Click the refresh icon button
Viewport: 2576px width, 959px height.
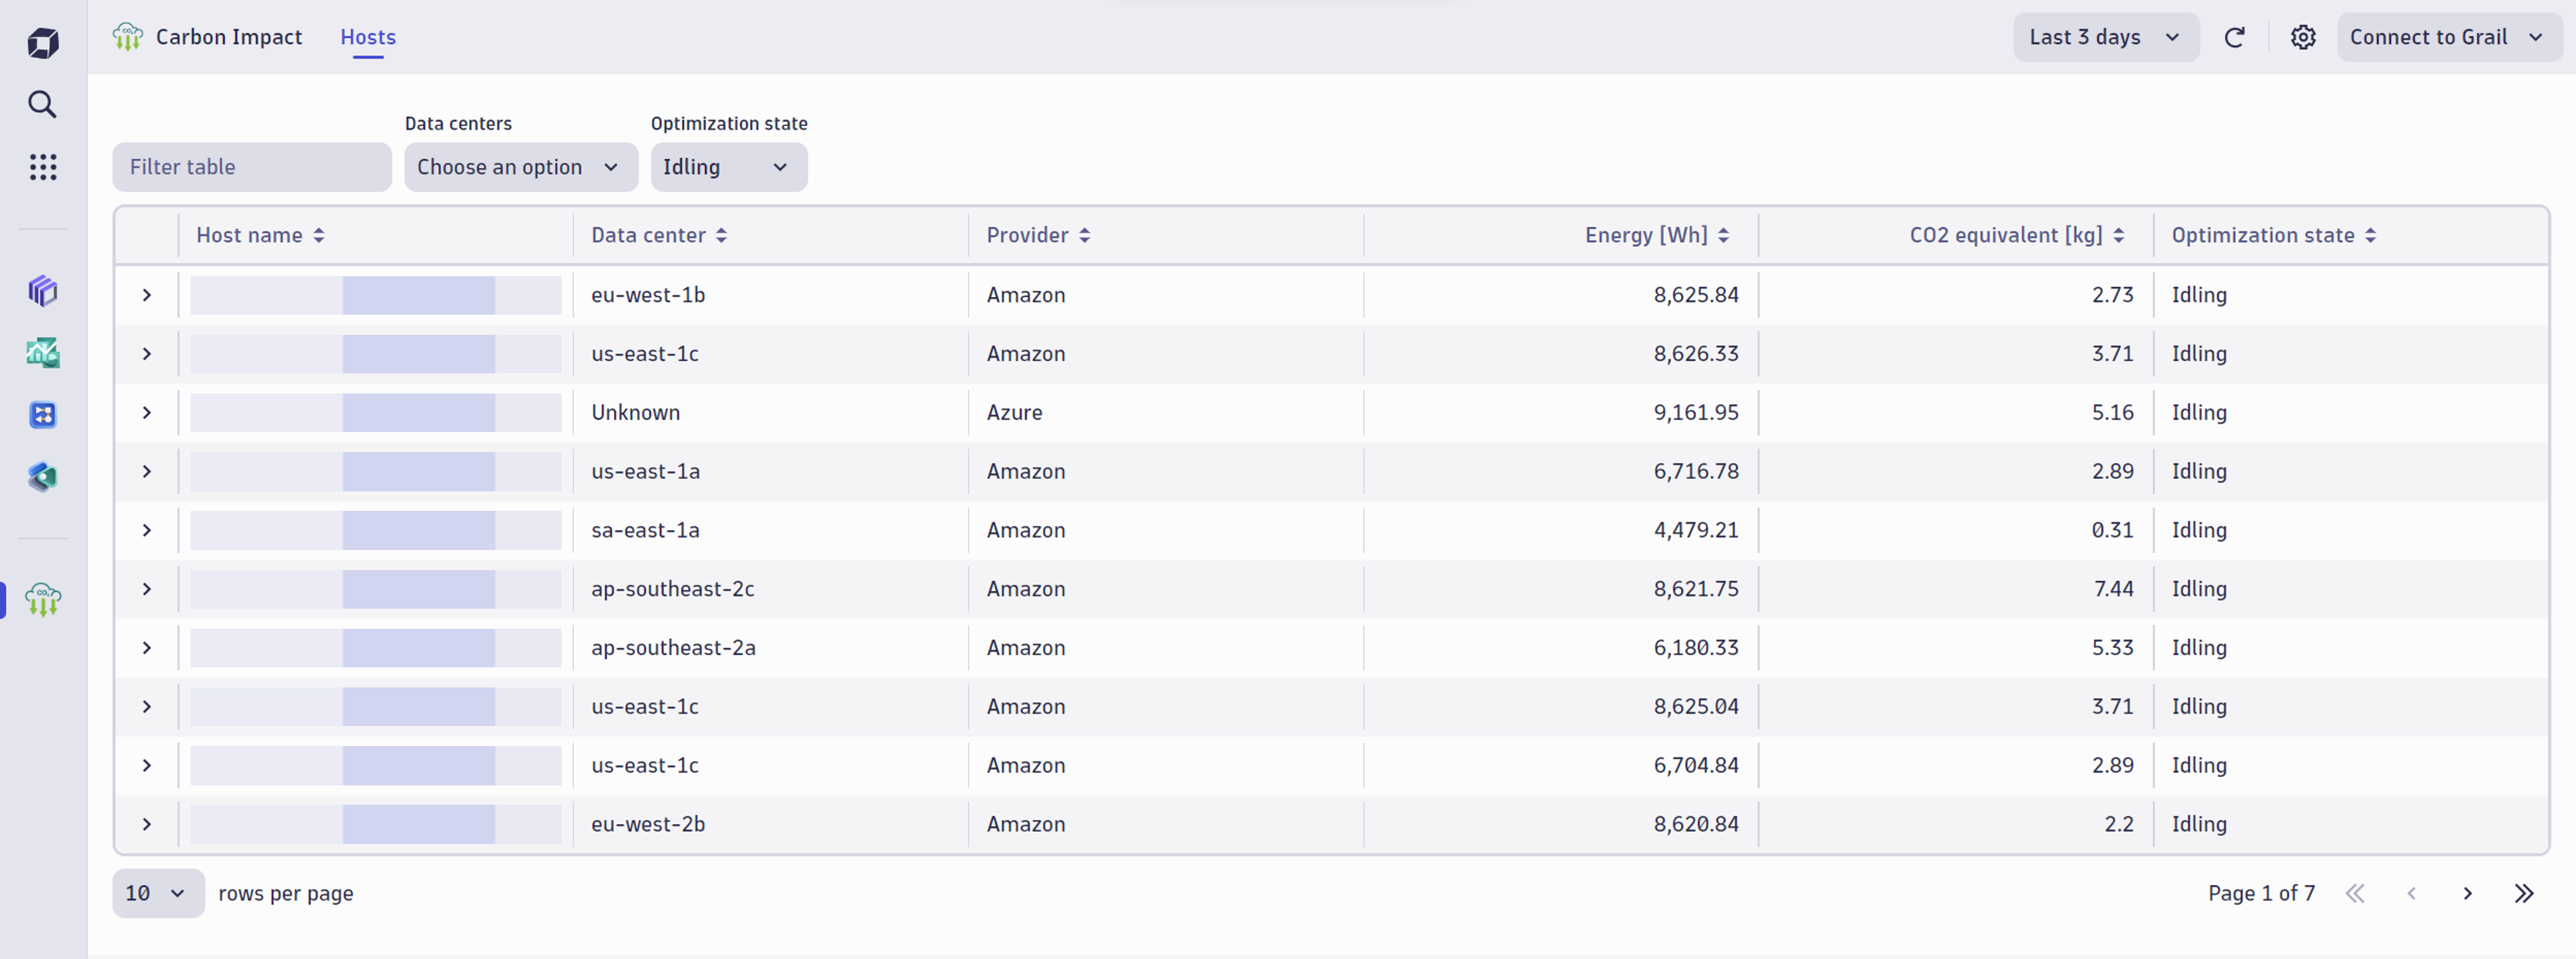2236,36
